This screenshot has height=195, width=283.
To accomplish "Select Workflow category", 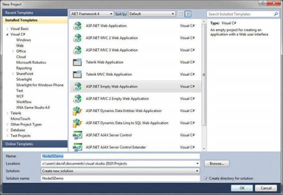I will [x=24, y=102].
